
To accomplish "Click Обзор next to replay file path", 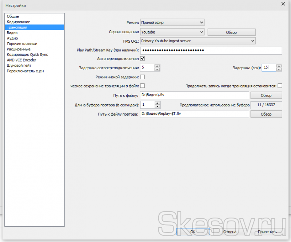I will tap(266, 114).
